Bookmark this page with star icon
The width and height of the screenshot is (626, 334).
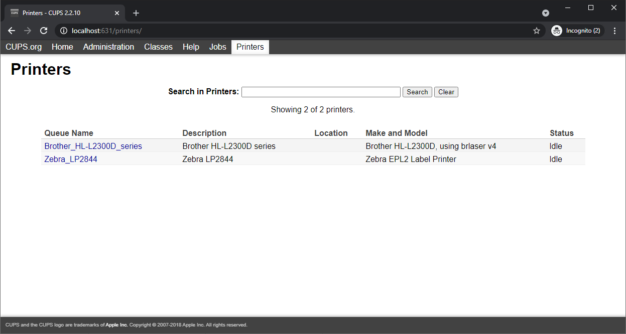(x=537, y=31)
